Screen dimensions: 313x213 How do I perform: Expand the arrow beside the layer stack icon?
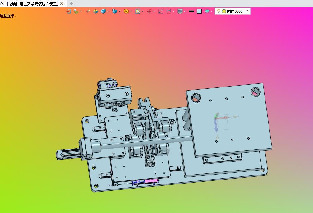pos(212,11)
